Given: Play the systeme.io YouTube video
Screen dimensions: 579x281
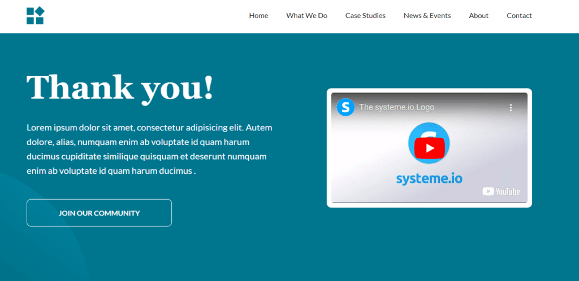Looking at the screenshot, I should click(x=429, y=148).
